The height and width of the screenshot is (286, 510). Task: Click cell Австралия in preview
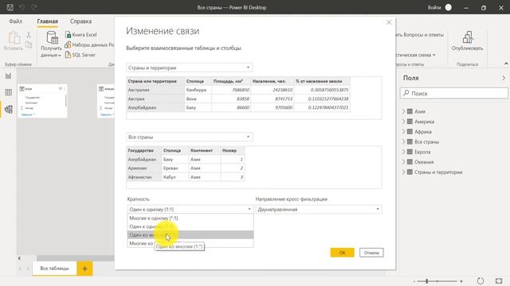coord(155,90)
